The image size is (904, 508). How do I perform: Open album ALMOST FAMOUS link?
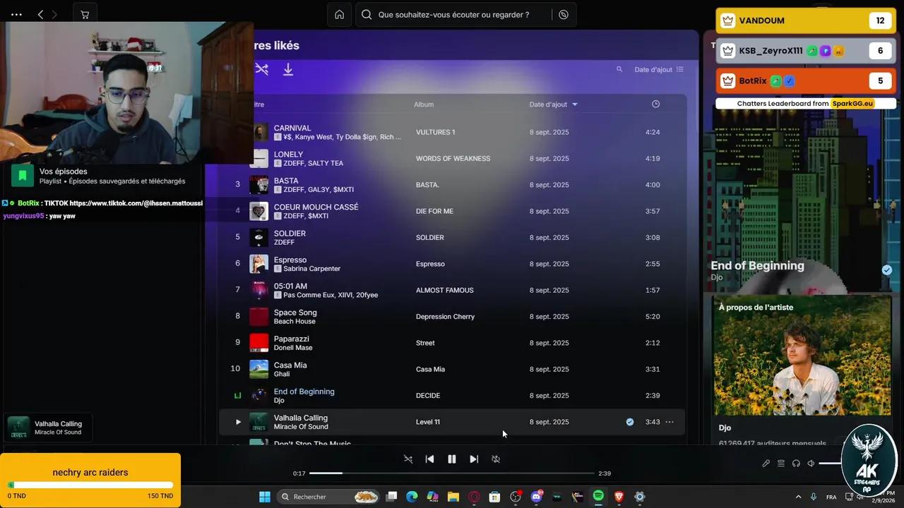445,291
